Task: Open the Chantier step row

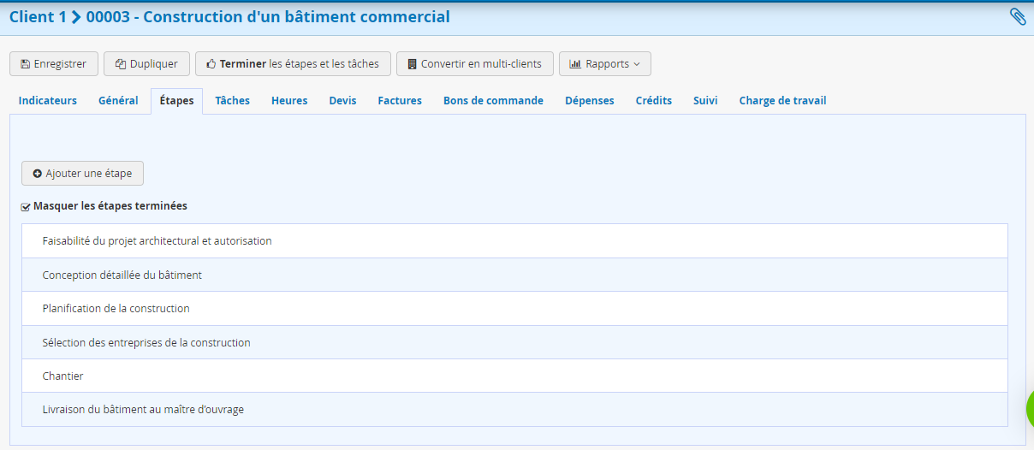Action: click(62, 376)
